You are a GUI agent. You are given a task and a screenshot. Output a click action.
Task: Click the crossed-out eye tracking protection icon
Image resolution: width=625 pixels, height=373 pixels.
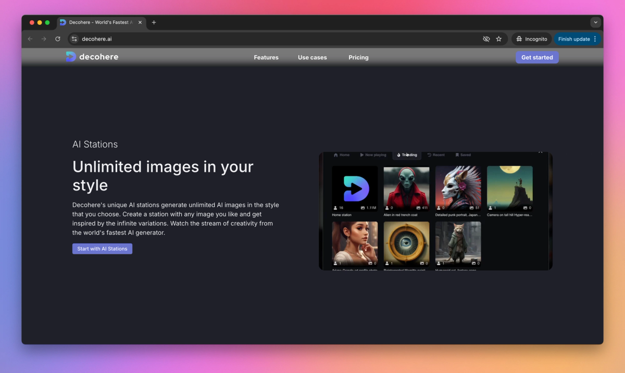[x=486, y=39]
